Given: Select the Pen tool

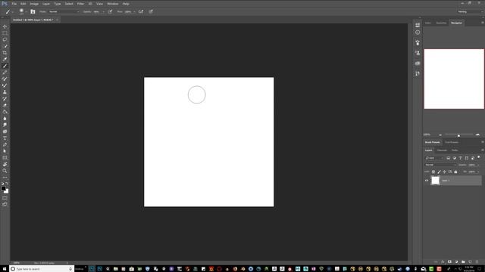Looking at the screenshot, I should tap(5, 144).
